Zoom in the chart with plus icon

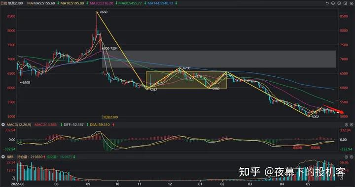coord(333,3)
